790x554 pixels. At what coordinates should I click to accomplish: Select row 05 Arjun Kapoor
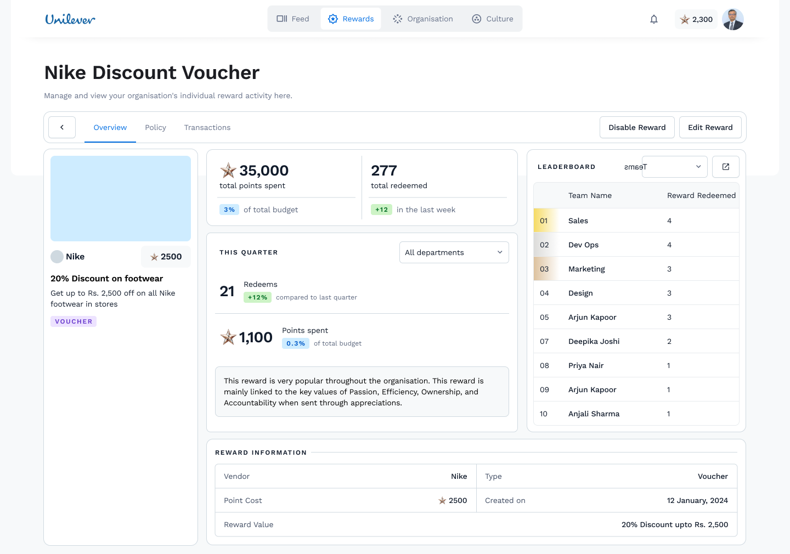click(x=636, y=317)
